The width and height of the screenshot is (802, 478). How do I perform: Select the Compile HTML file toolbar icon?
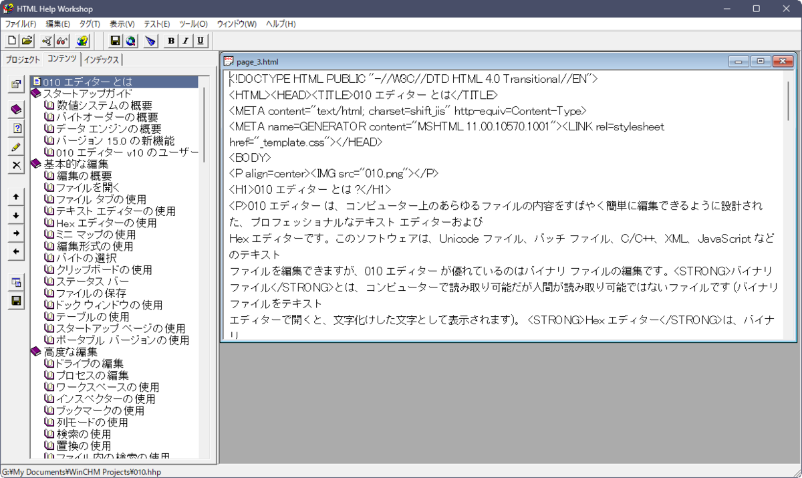pos(45,40)
